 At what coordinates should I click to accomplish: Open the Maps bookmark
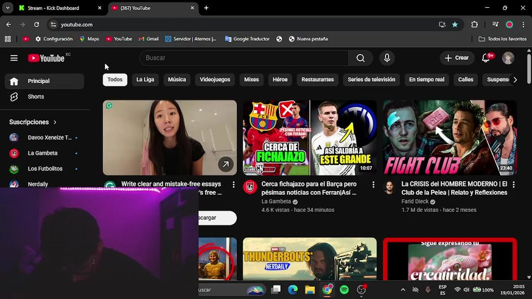[89, 39]
